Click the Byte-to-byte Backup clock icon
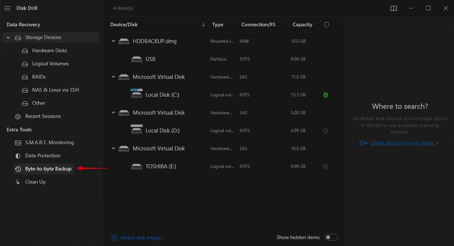The image size is (454, 246). point(18,169)
